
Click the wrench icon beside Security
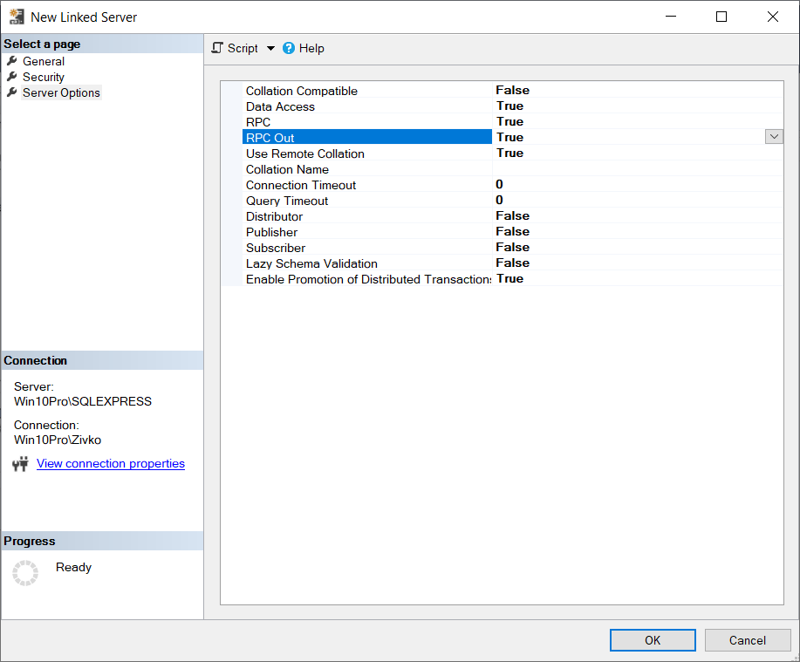pyautogui.click(x=10, y=77)
